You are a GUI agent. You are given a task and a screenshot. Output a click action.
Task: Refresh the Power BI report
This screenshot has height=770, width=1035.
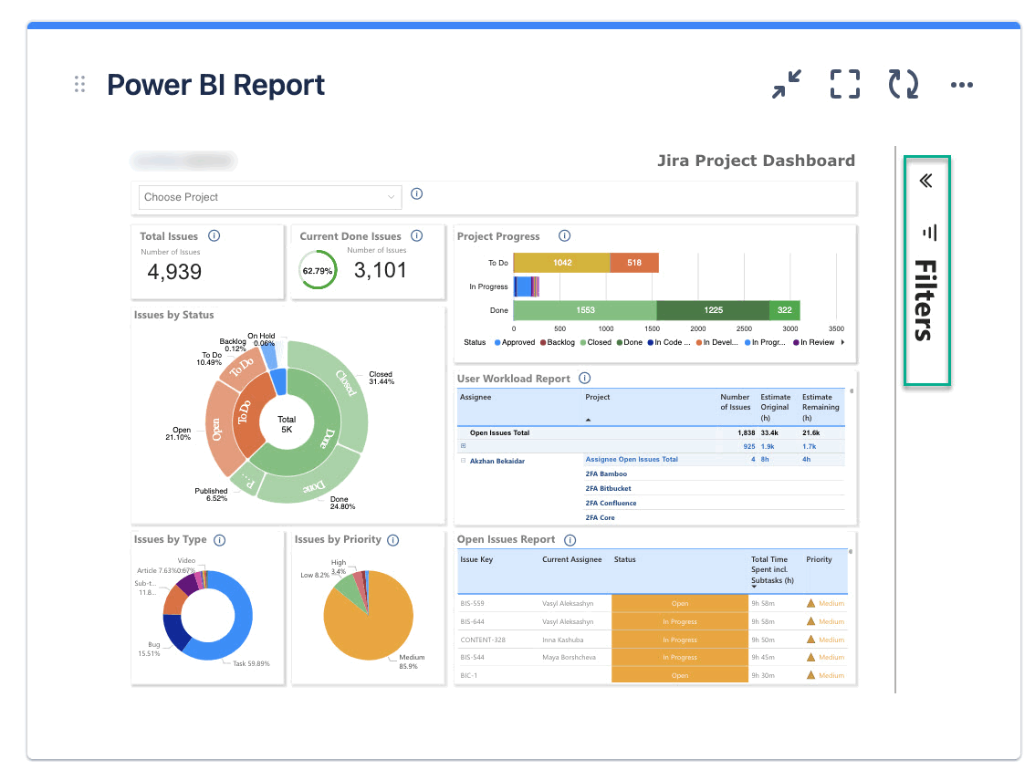(x=903, y=84)
